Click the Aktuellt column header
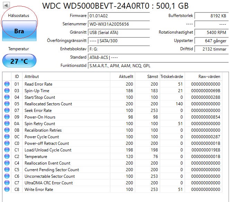The image size is (231, 202). click(x=122, y=77)
